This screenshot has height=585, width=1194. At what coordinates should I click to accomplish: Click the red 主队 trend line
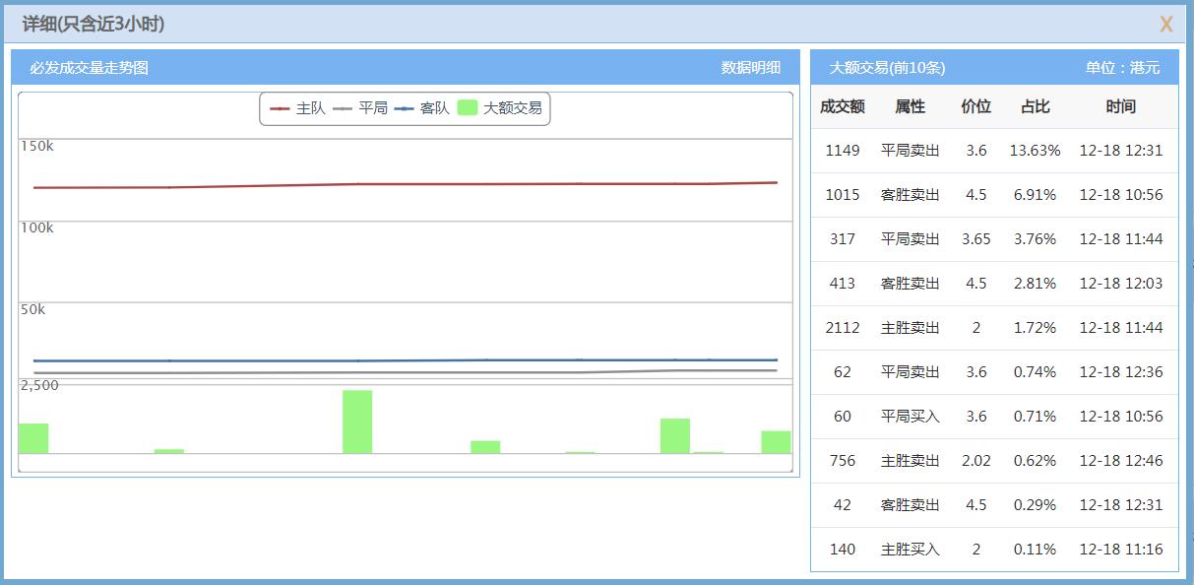tap(394, 182)
